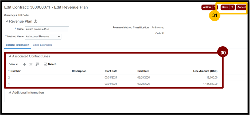Open the Action dropdown arrow
The width and height of the screenshot is (250, 115).
click(x=215, y=7)
